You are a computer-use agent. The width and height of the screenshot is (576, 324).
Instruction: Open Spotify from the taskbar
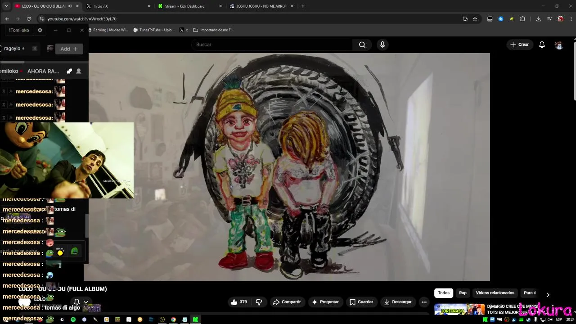(73, 319)
